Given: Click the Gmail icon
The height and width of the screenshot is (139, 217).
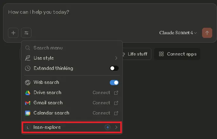Looking at the screenshot, I should point(28,103).
